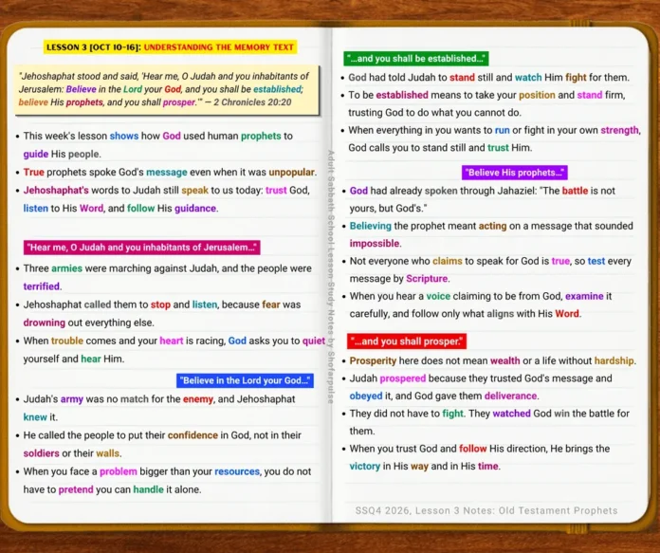Click the name 'Jahaziel' in the notes

(x=516, y=191)
